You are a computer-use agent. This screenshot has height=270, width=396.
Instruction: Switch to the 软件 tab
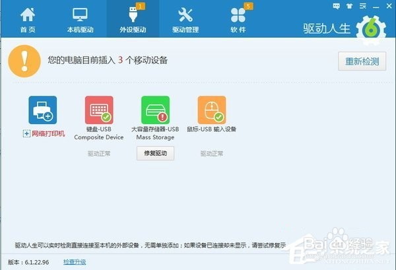point(238,20)
